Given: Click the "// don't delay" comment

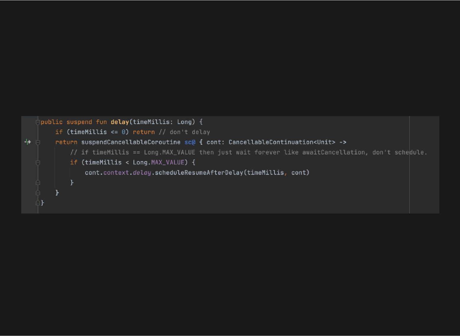Looking at the screenshot, I should [184, 132].
